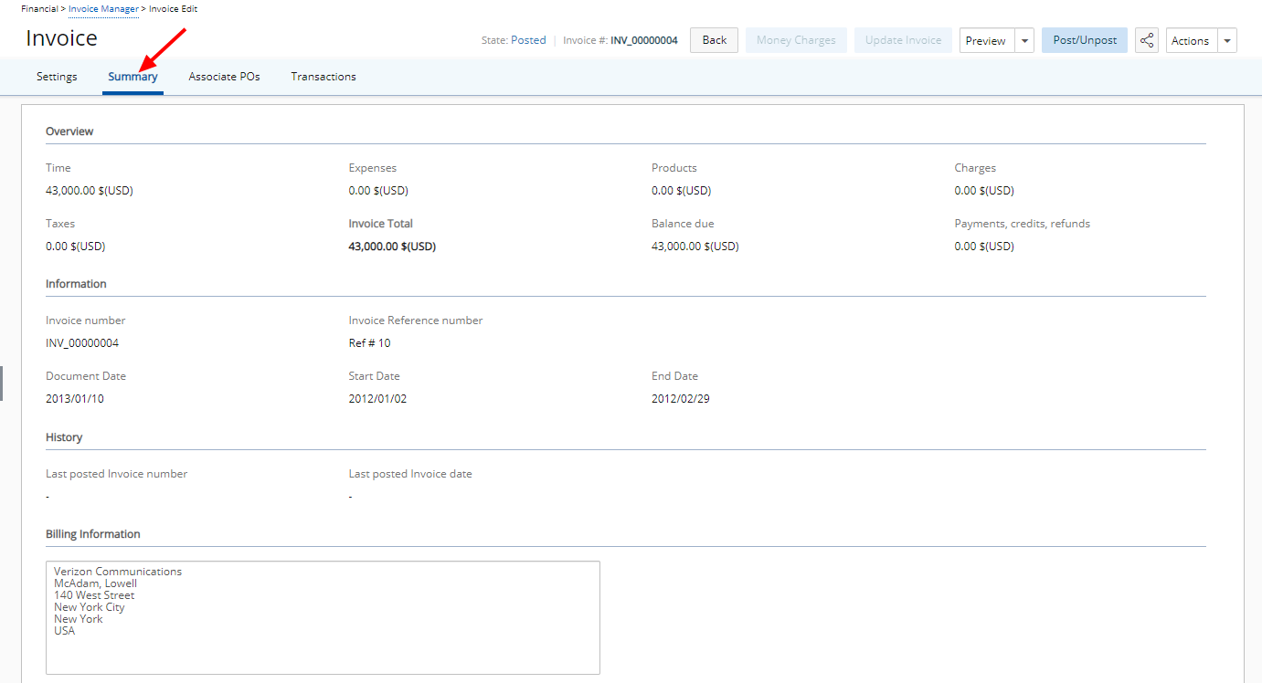The image size is (1262, 683).
Task: Click End Date value 2012/02/29
Action: pos(681,399)
